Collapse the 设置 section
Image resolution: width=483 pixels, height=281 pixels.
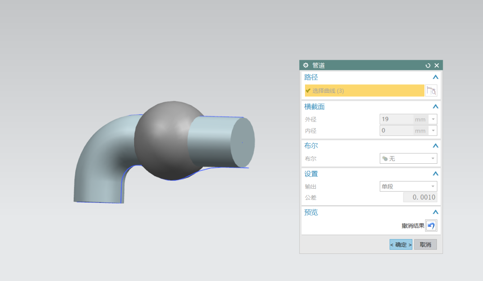click(435, 174)
